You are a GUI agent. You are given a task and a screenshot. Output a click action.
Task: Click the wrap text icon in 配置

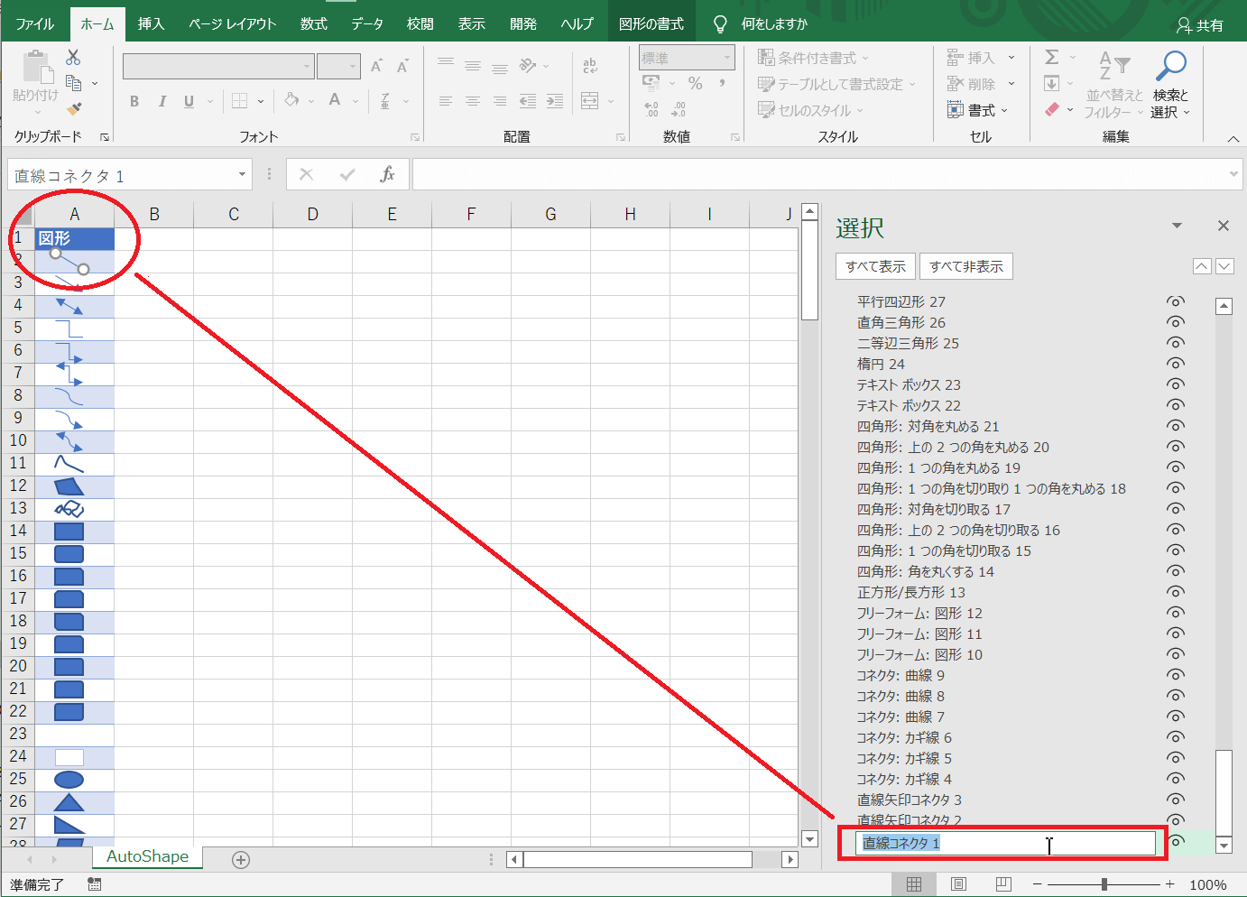pyautogui.click(x=589, y=65)
